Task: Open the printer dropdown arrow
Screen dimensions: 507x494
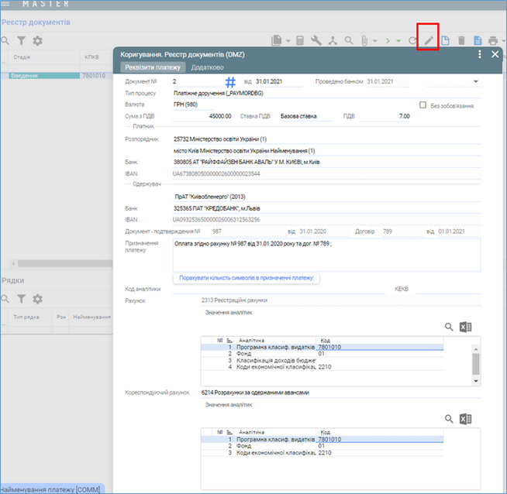Action: point(502,41)
